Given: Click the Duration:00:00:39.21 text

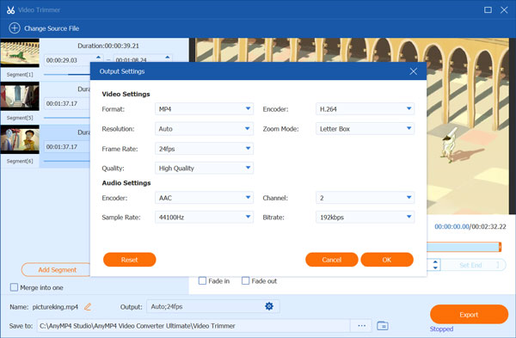Looking at the screenshot, I should (x=108, y=46).
